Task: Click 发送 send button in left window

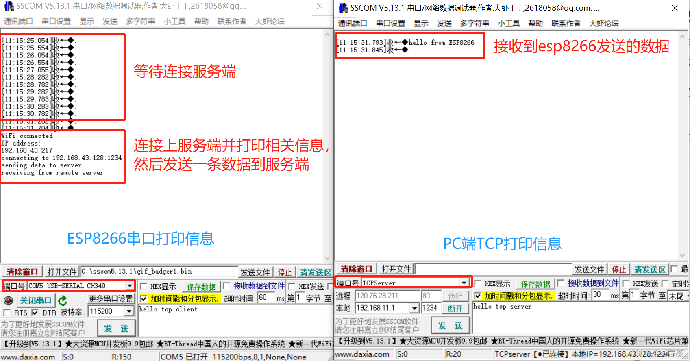Action: coord(116,328)
